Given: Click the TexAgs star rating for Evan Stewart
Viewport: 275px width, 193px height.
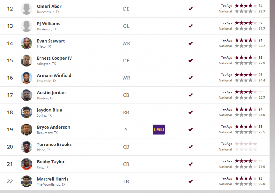Looking at the screenshot, I should [x=246, y=40].
